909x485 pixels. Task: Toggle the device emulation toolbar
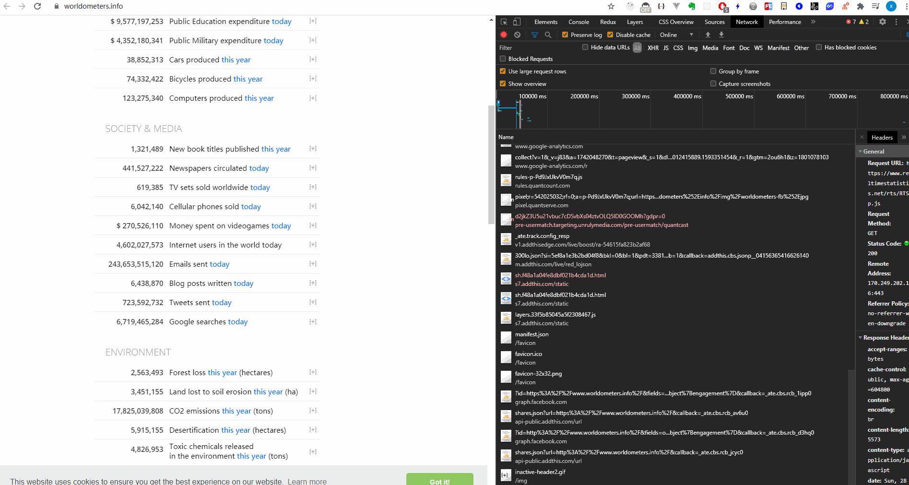516,22
